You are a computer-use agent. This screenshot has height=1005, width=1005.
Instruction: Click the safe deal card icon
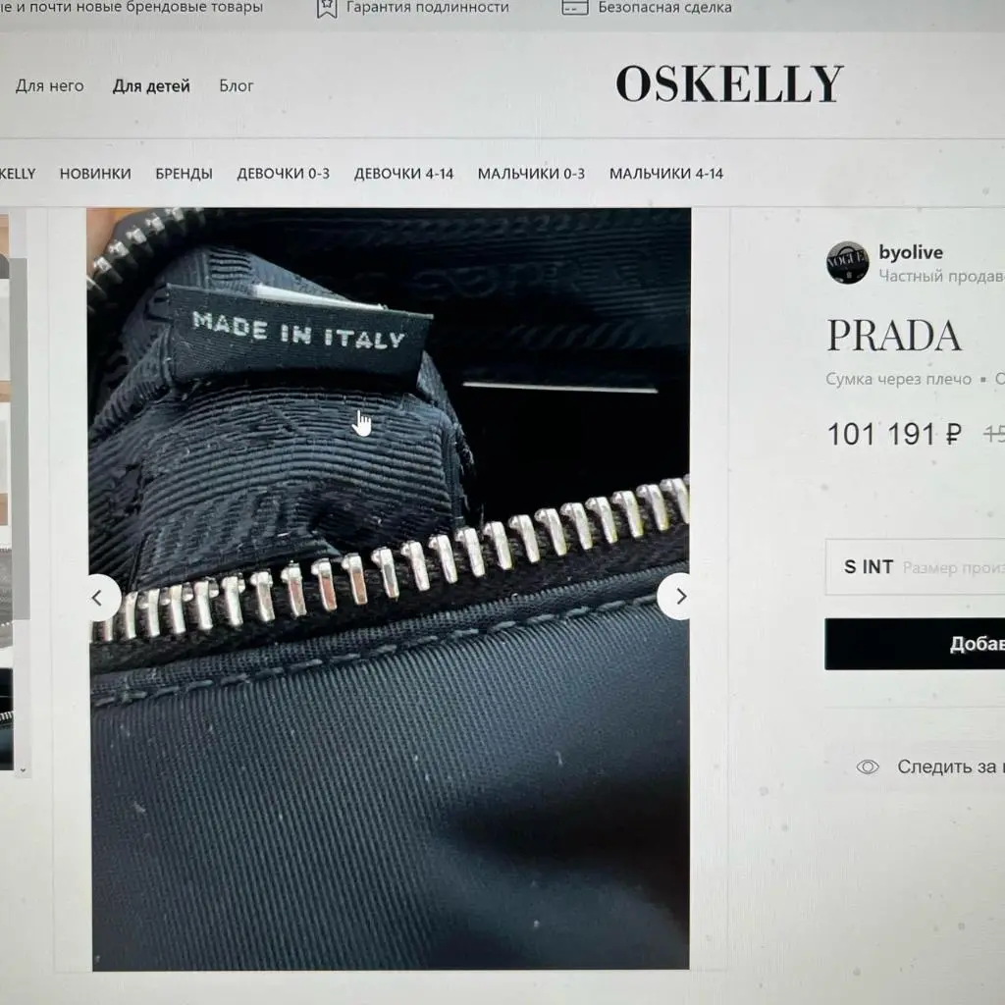click(575, 7)
